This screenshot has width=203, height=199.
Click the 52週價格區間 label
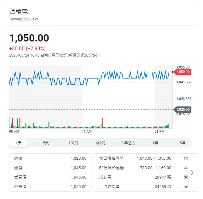point(112,168)
